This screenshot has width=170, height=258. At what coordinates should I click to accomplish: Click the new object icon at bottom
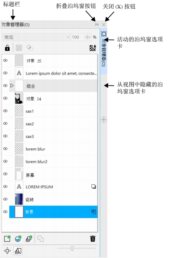(7, 239)
